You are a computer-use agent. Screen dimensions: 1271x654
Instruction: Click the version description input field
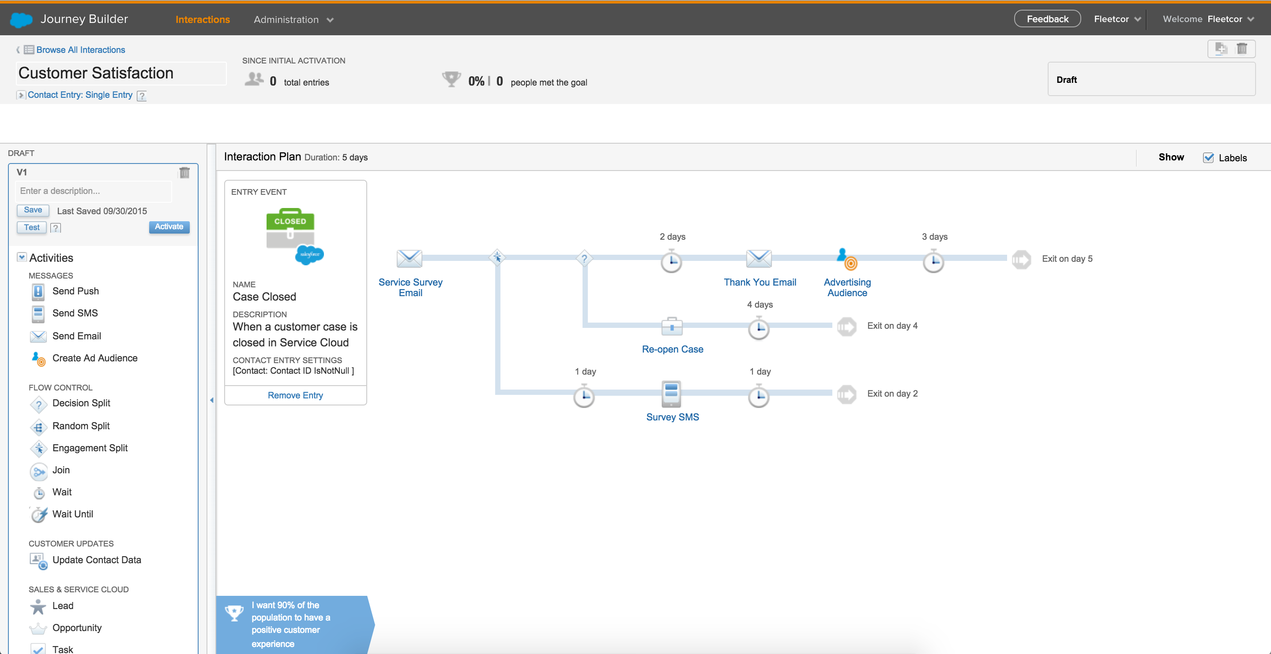coord(94,191)
